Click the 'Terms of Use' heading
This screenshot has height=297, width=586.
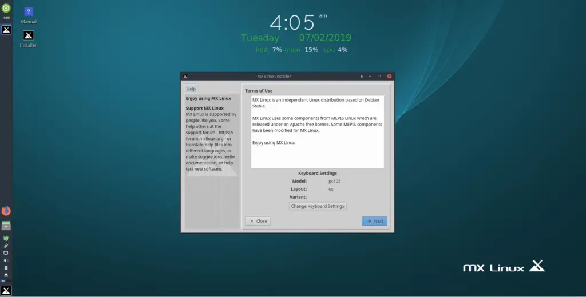[259, 91]
